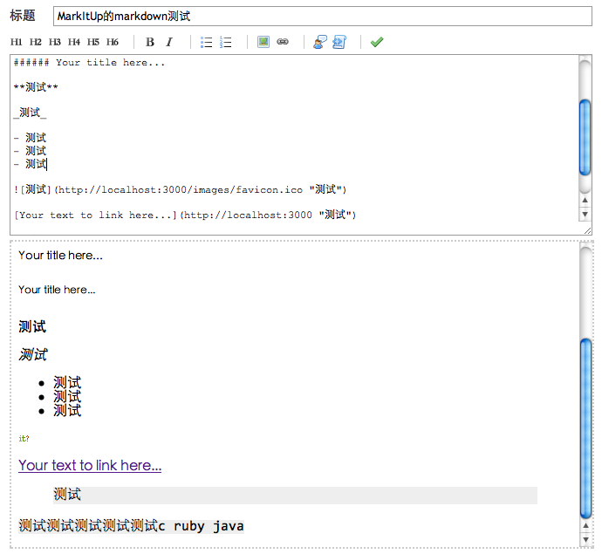The image size is (602, 554).
Task: Click the small favicon image in preview
Action: coord(24,439)
